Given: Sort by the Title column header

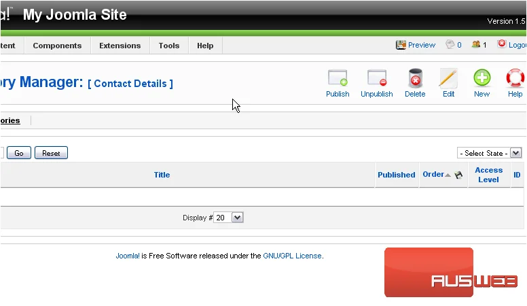Looking at the screenshot, I should (x=162, y=175).
